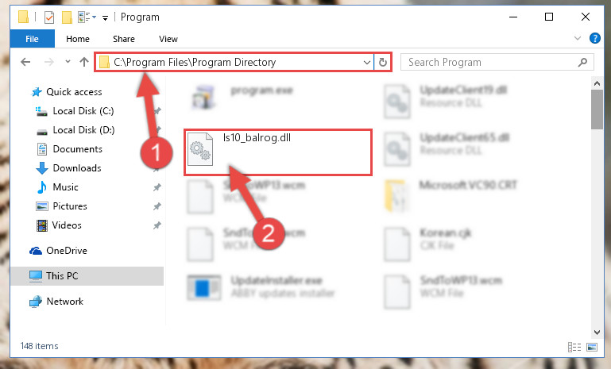The image size is (611, 369).
Task: Unpin Pictures from Quick access
Action: point(157,206)
